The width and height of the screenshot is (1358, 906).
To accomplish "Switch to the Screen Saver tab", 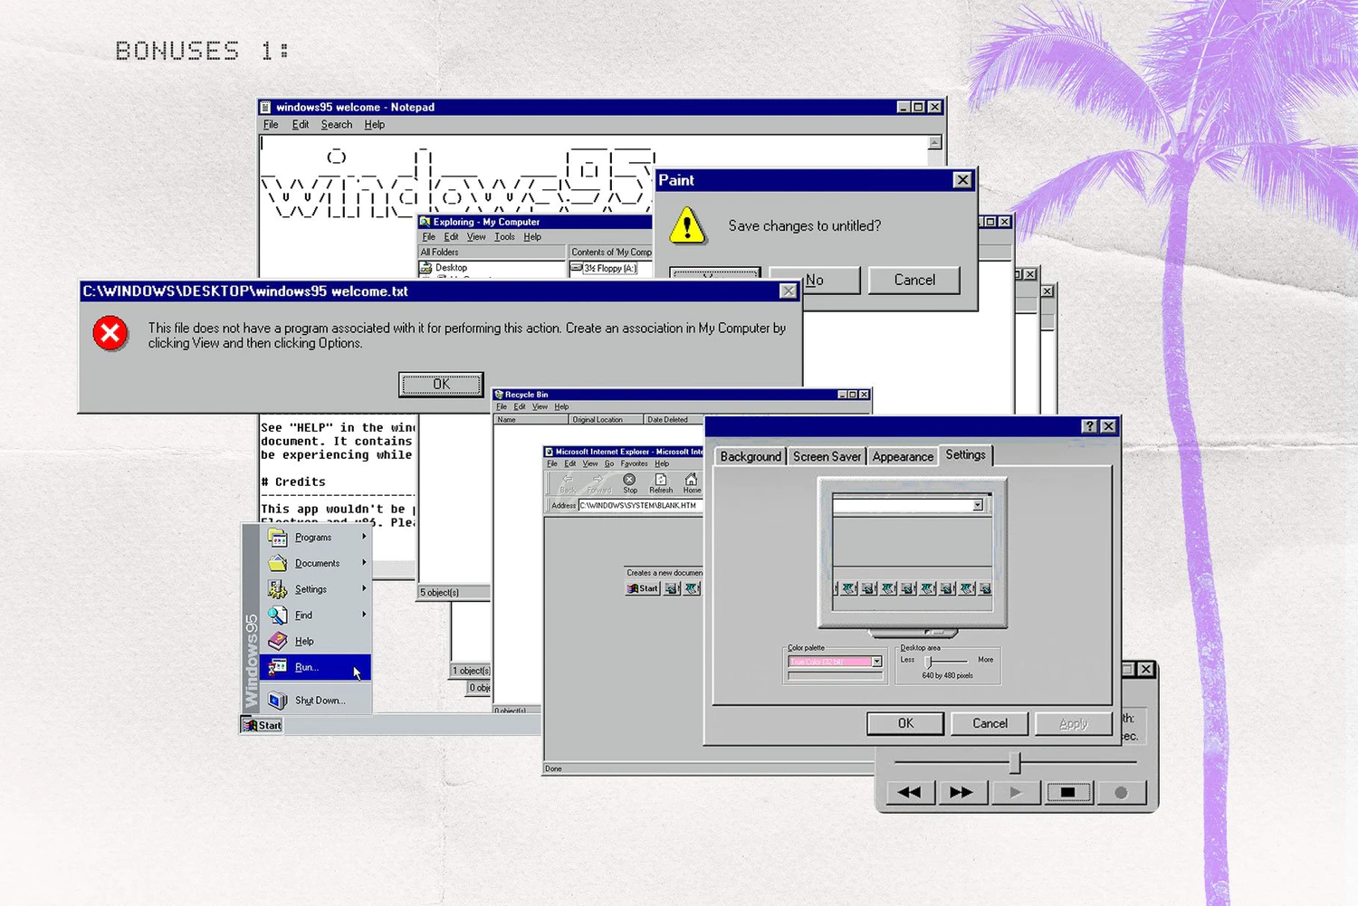I will click(x=827, y=456).
